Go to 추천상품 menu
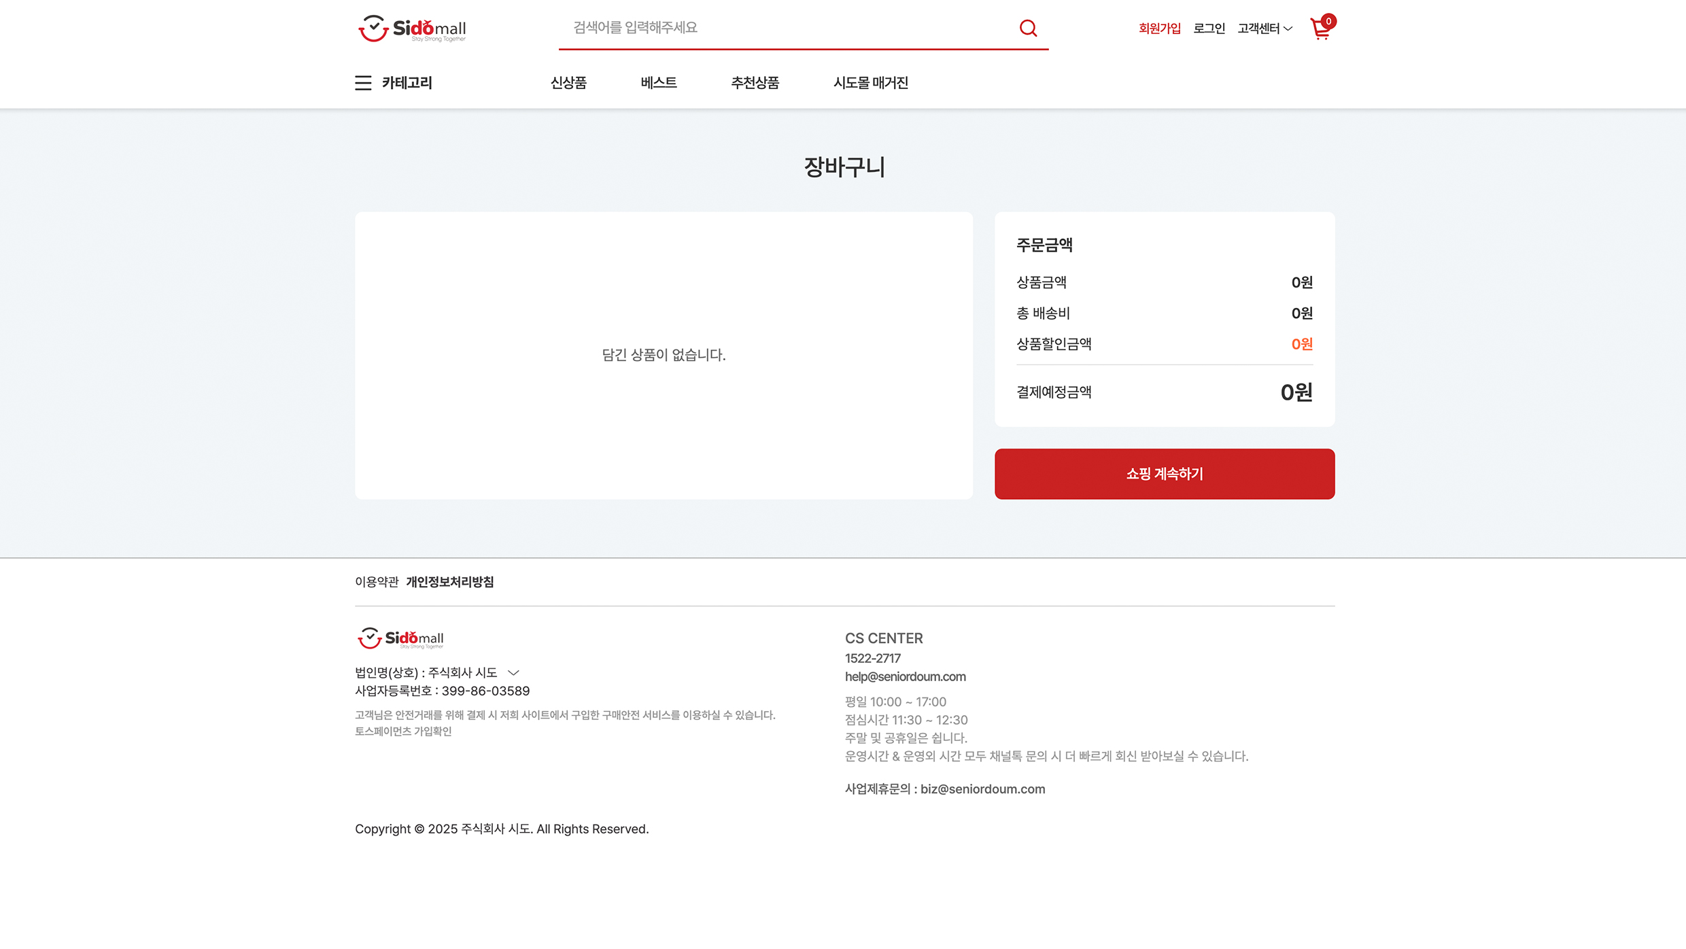This screenshot has height=949, width=1686. tap(755, 83)
